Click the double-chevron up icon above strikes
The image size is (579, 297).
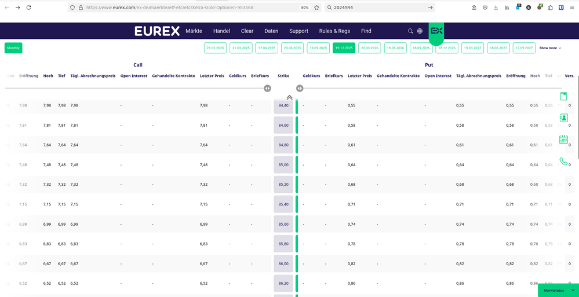coord(290,97)
